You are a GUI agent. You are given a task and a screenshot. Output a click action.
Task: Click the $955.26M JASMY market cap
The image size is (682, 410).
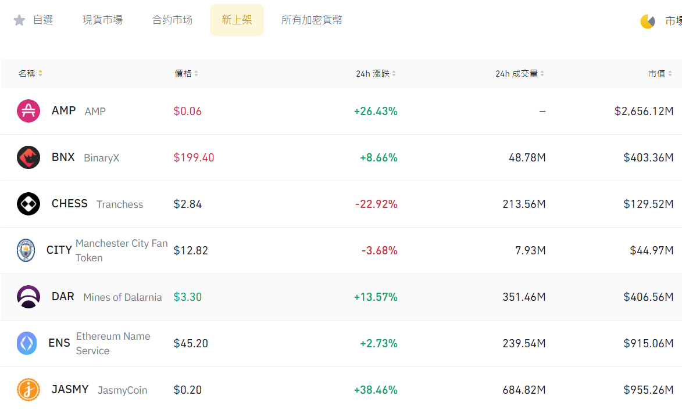(x=648, y=390)
